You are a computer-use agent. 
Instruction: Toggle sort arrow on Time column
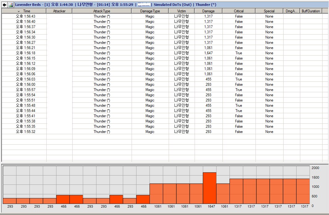click(x=19, y=11)
